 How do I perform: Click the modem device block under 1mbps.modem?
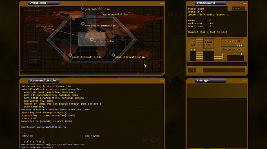point(236,58)
